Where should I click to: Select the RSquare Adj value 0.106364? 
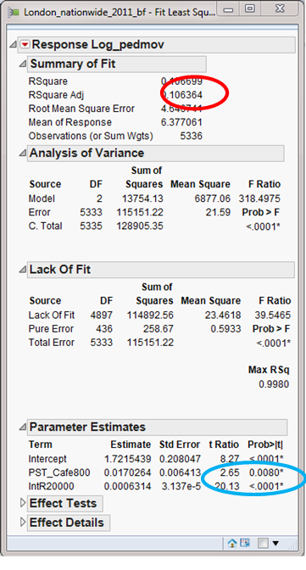[x=181, y=95]
